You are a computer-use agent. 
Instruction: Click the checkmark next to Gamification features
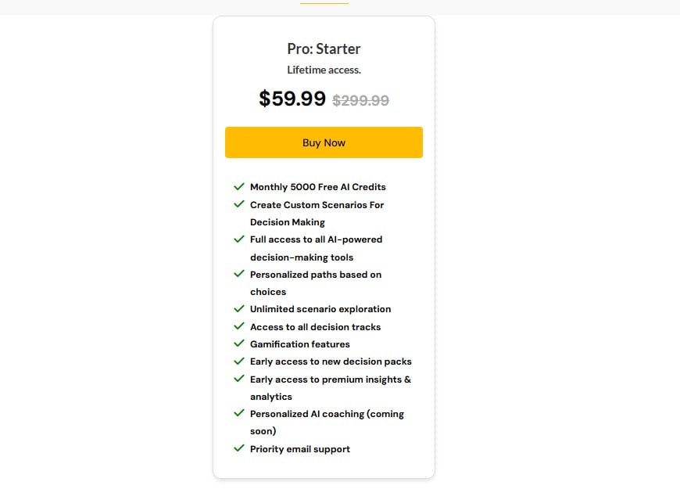[239, 344]
